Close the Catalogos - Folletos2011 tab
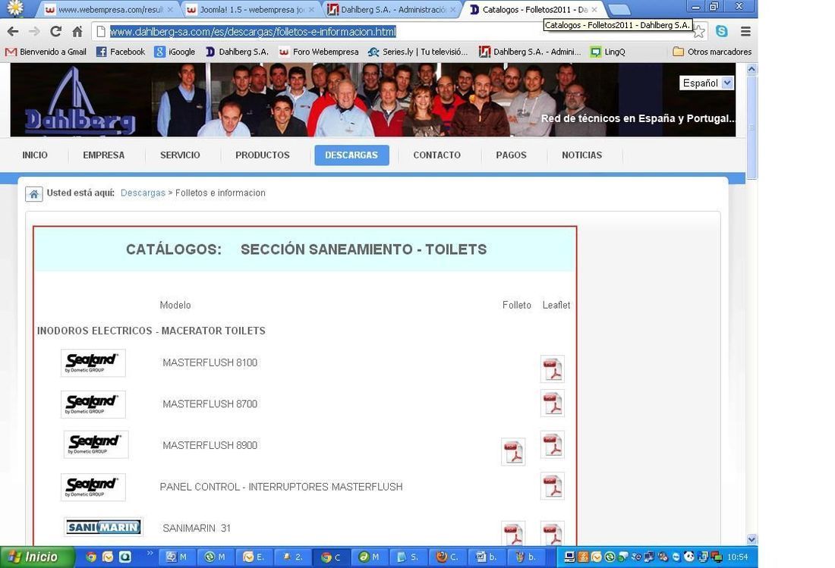The width and height of the screenshot is (835, 568). (x=594, y=10)
